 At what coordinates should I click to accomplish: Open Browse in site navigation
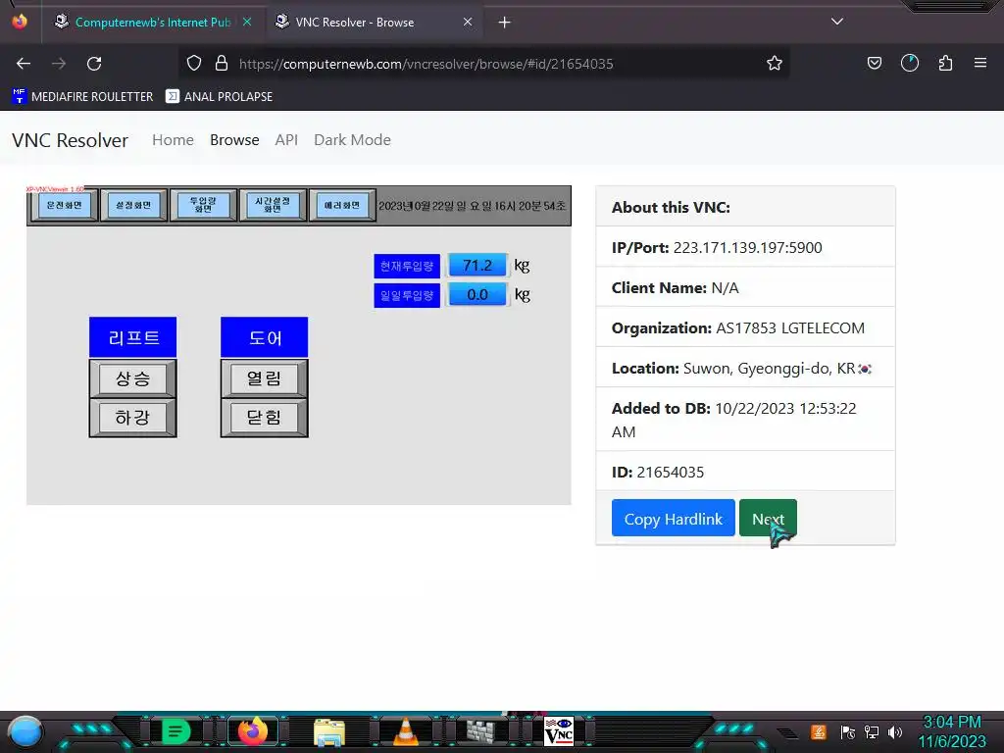[x=234, y=139]
